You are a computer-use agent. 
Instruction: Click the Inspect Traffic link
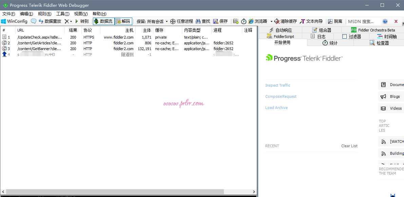pyautogui.click(x=278, y=85)
